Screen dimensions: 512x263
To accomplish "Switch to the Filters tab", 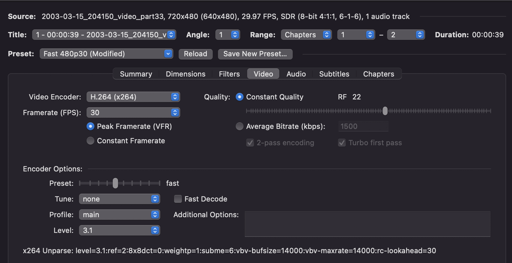I will click(229, 74).
